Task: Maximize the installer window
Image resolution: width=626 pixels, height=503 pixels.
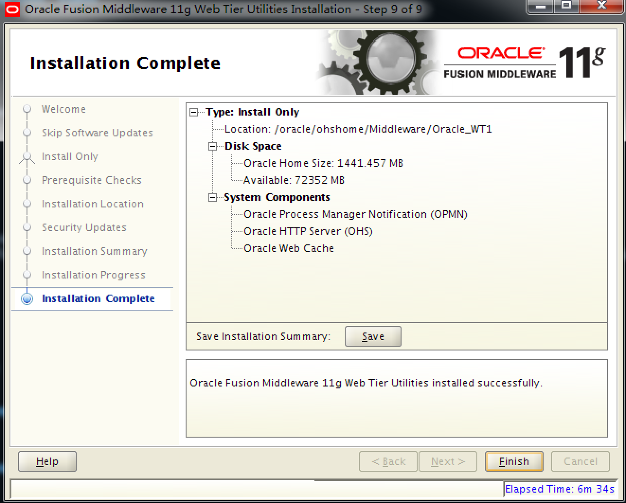Action: 566,7
